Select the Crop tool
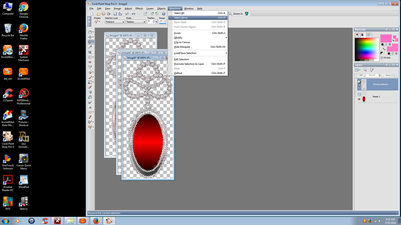Screen dimensions: 401x225 91,51
